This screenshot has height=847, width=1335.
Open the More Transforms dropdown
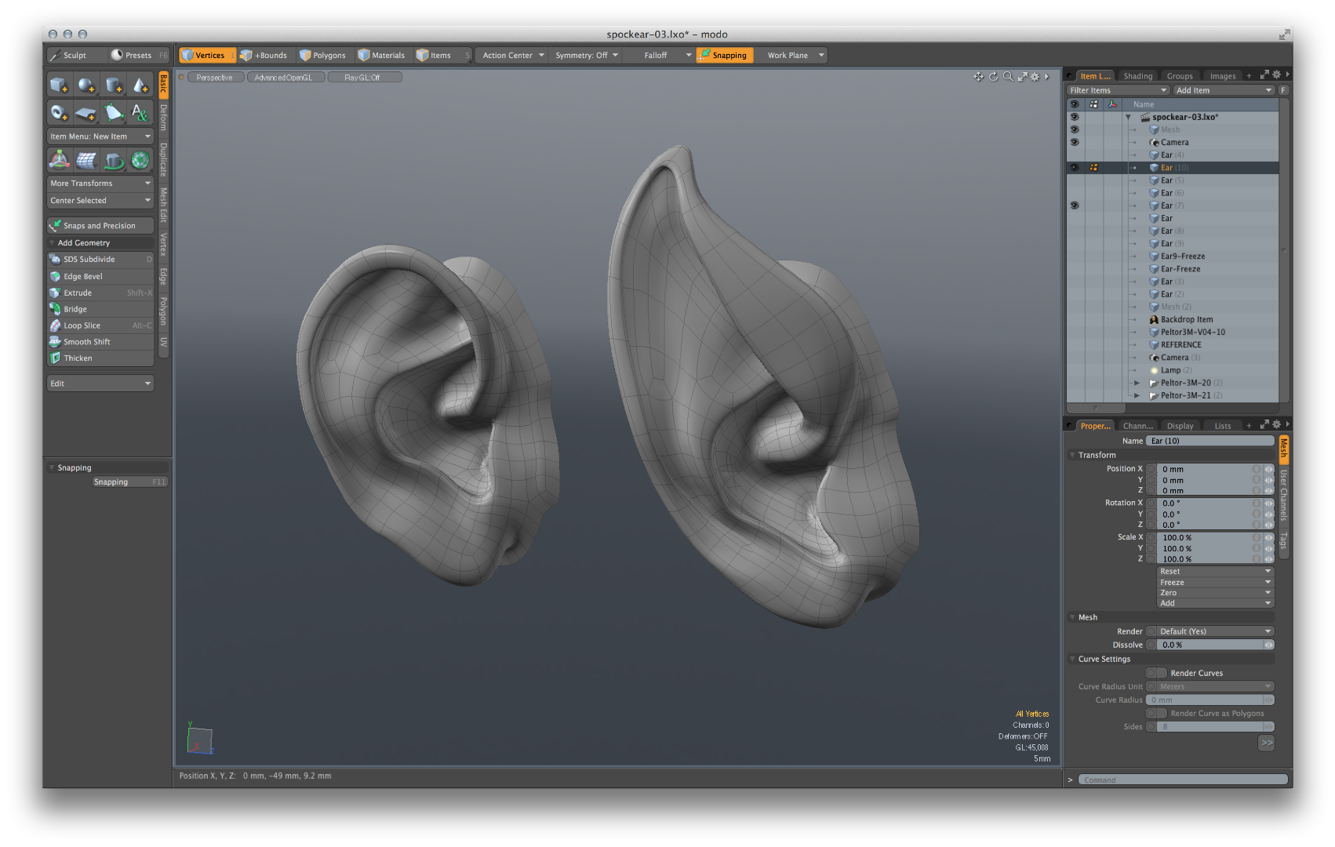tap(100, 184)
